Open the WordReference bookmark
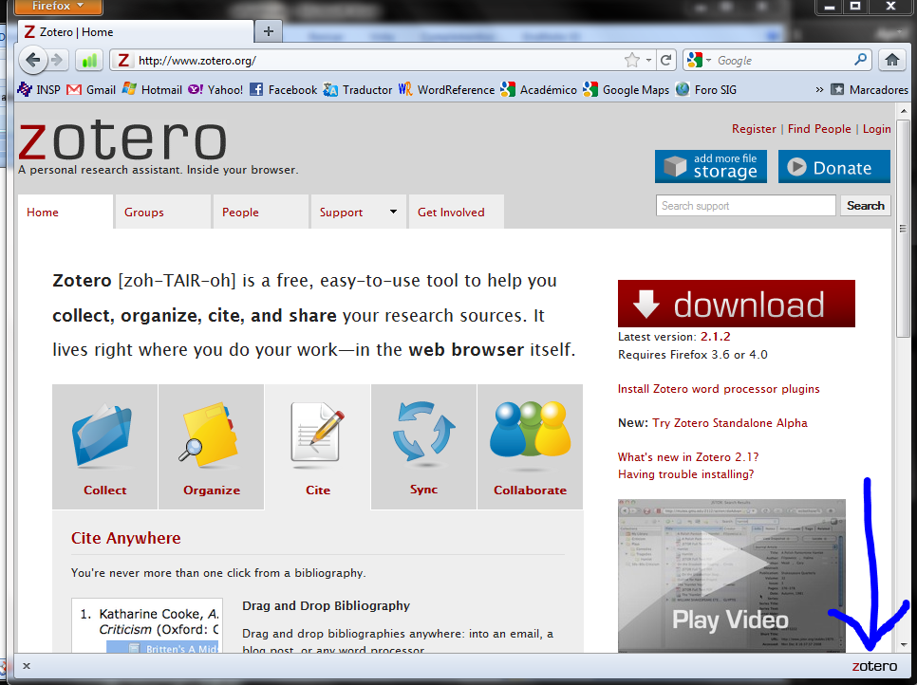The image size is (917, 685). point(446,89)
